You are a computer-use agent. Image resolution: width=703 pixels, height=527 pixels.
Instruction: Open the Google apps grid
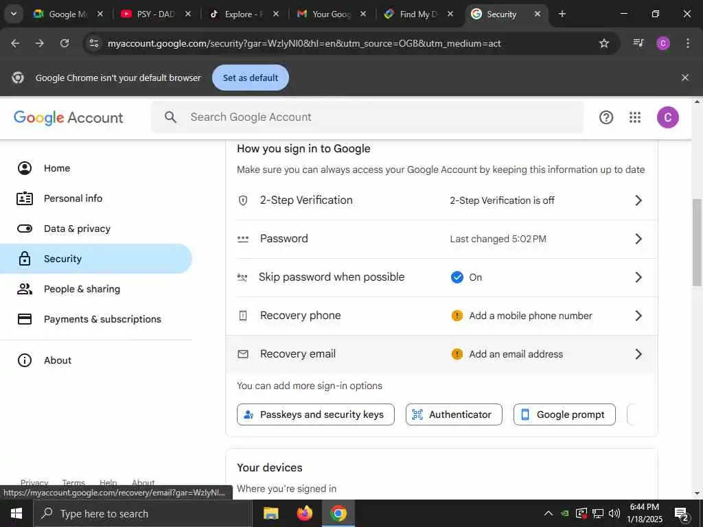(x=635, y=117)
